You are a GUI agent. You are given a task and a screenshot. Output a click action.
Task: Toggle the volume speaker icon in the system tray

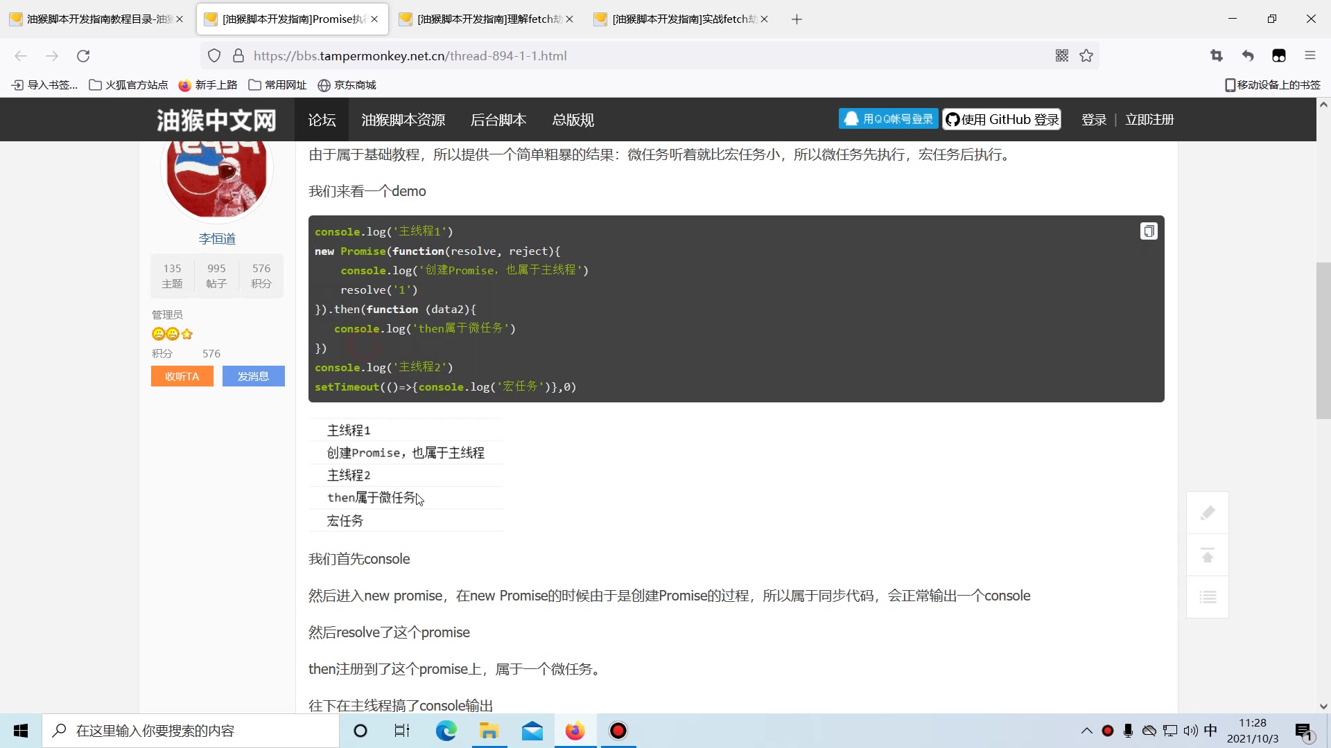(1190, 731)
